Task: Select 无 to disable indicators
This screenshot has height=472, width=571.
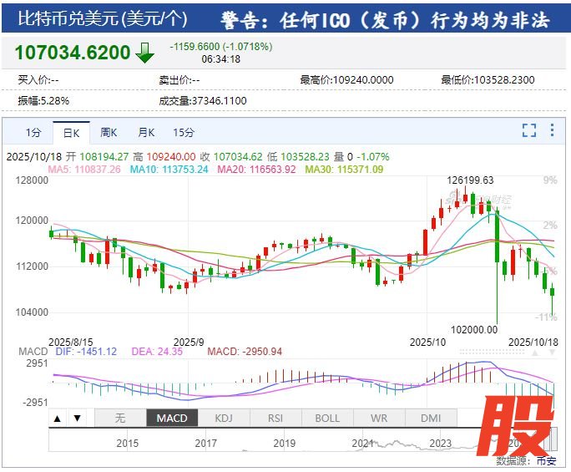Action: 119,418
